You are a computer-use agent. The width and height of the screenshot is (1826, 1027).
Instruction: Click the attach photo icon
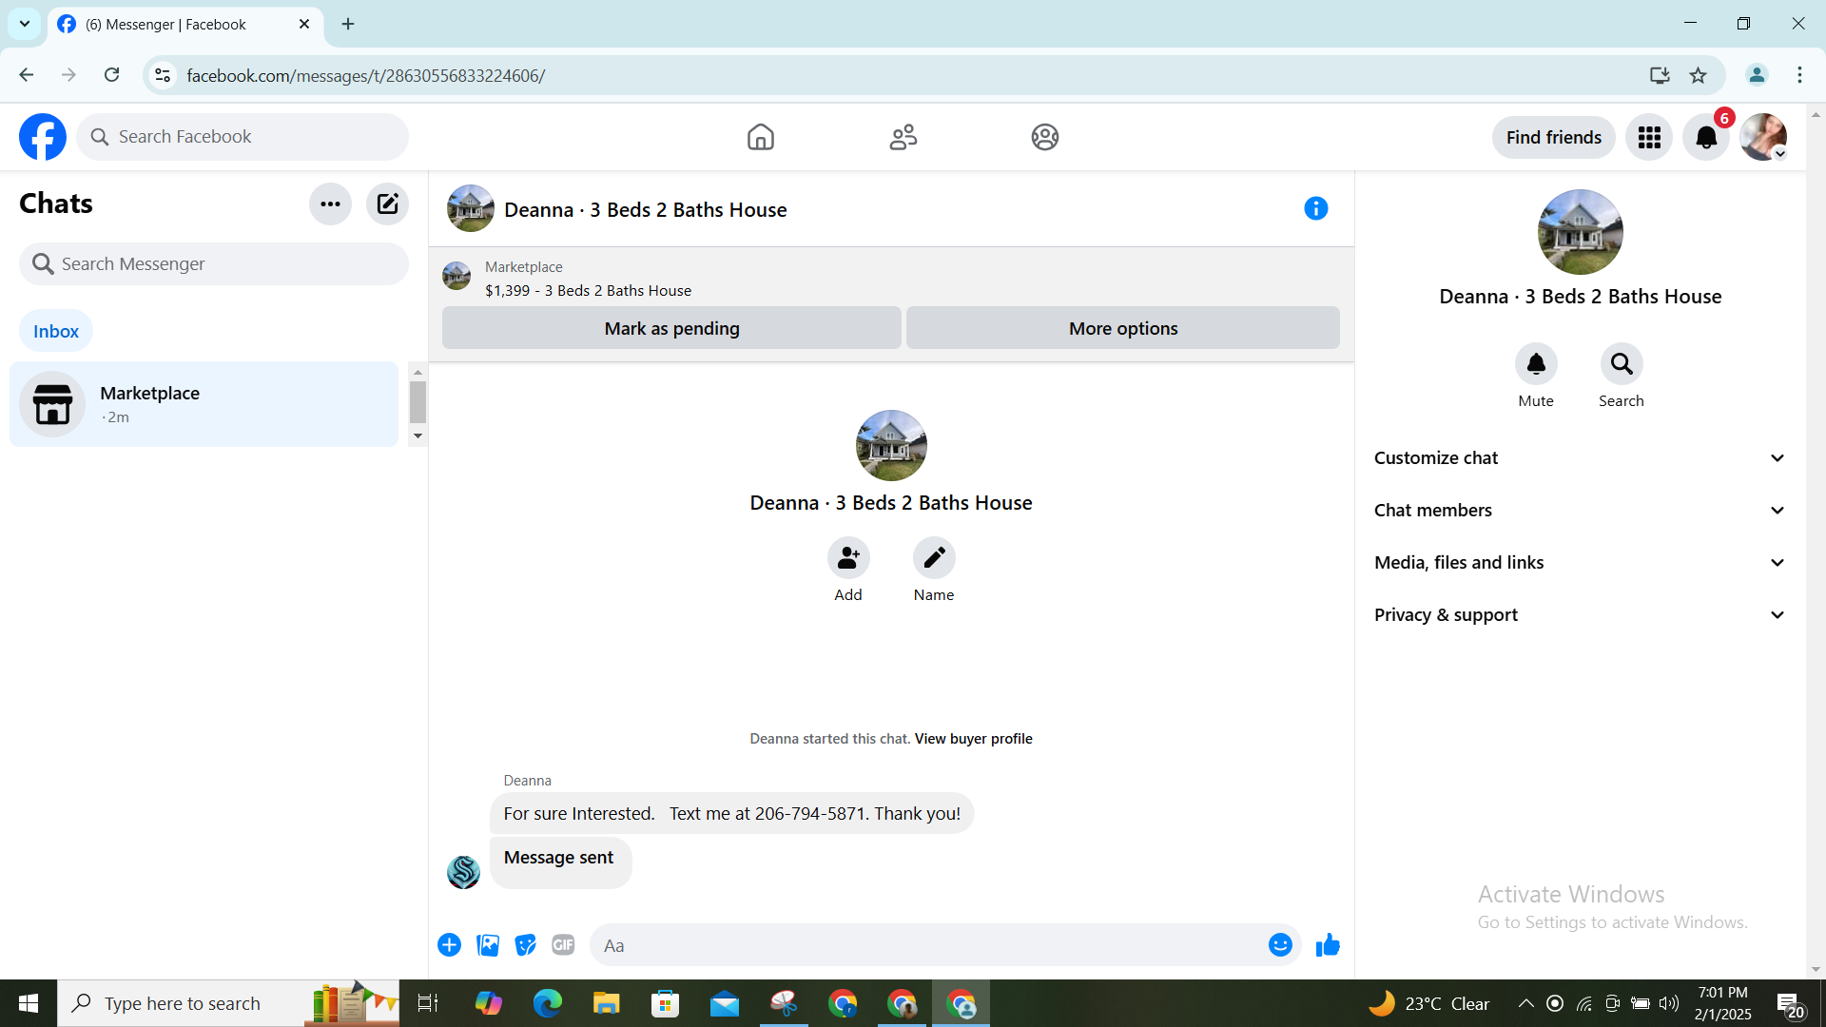pos(488,945)
